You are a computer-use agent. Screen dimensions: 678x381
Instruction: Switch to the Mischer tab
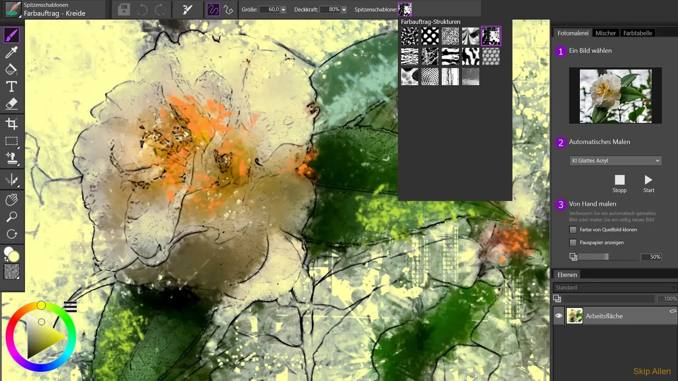click(605, 33)
